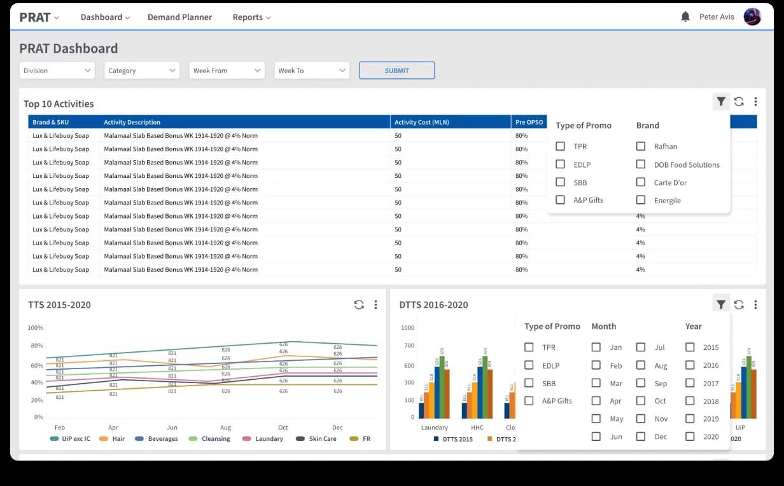Check EDLP in Top 10 Activities filter
This screenshot has width=784, height=486.
point(560,164)
